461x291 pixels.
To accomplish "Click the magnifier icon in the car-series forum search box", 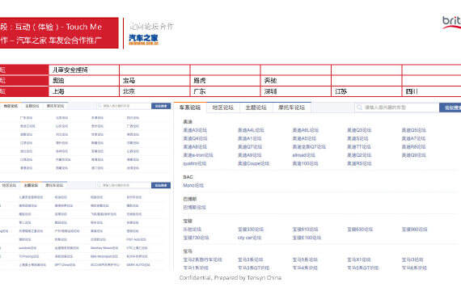I will coord(359,108).
